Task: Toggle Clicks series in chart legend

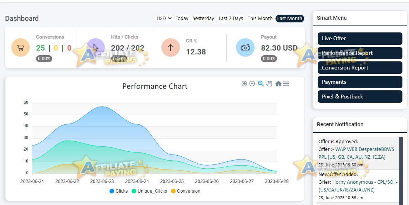Action: pos(119,191)
